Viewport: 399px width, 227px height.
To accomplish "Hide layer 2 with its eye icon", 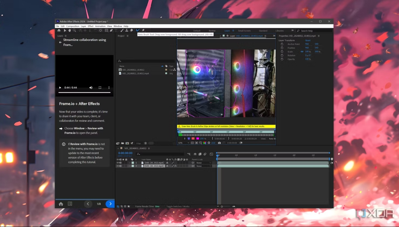I will coord(118,166).
